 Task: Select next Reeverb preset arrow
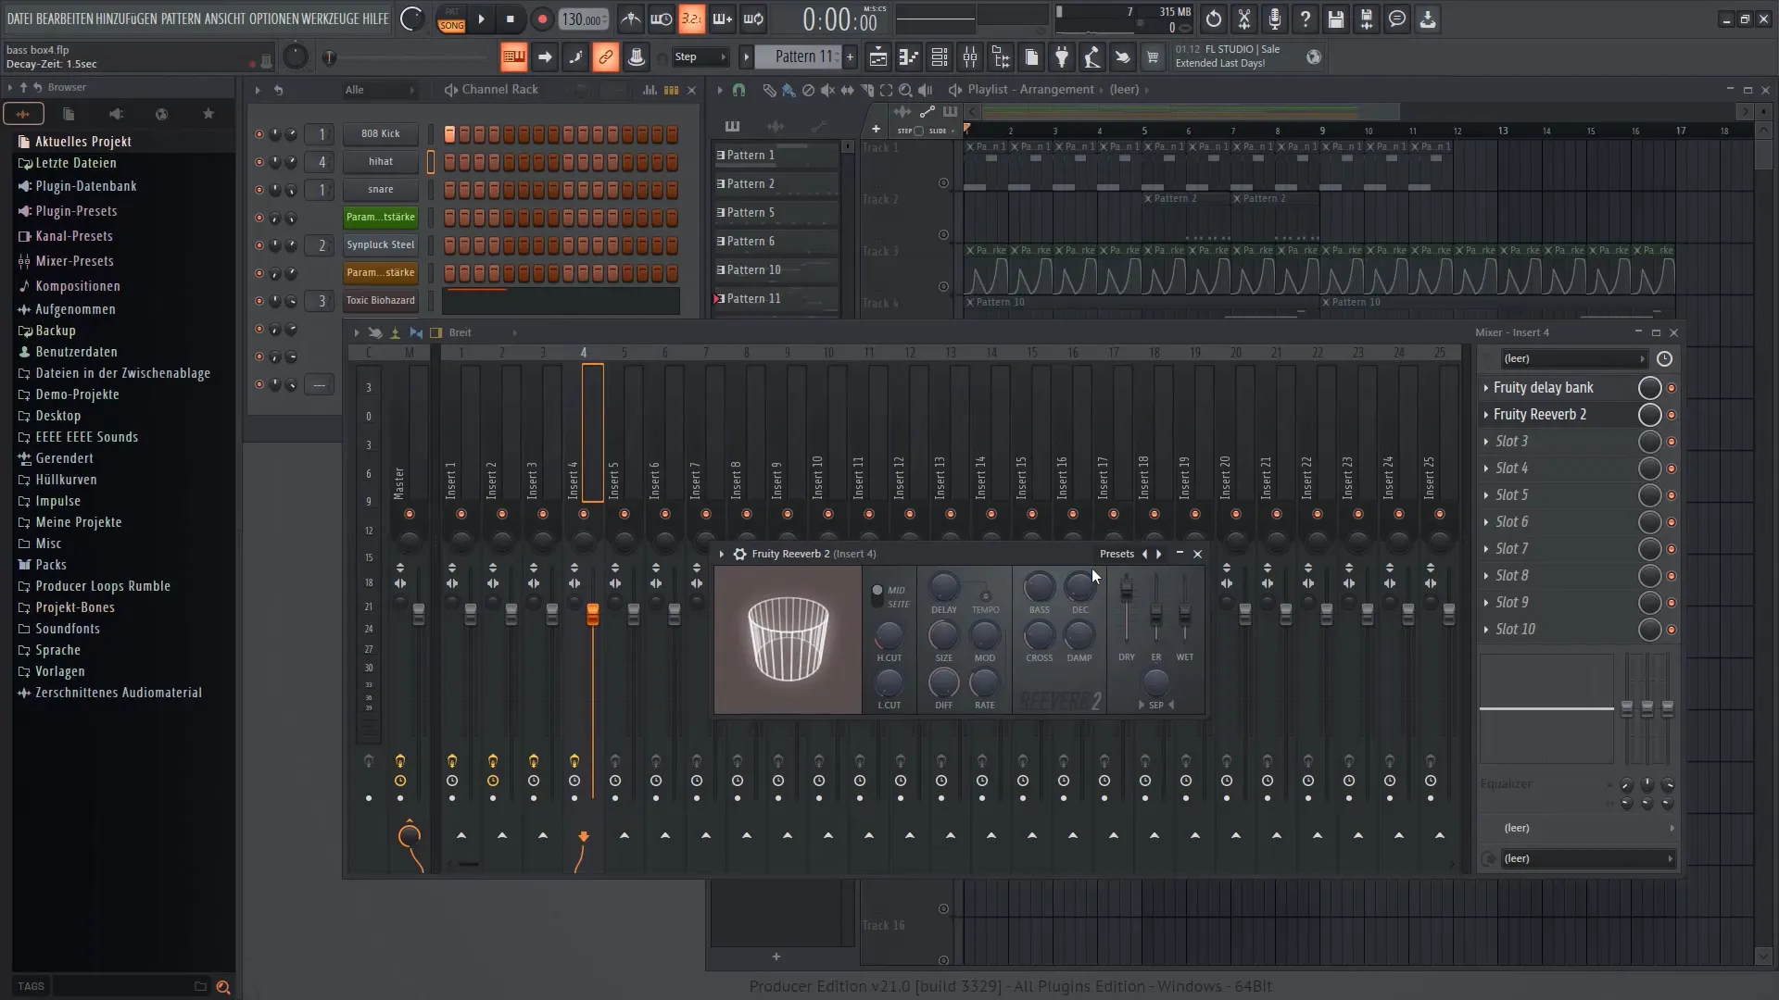(x=1158, y=554)
